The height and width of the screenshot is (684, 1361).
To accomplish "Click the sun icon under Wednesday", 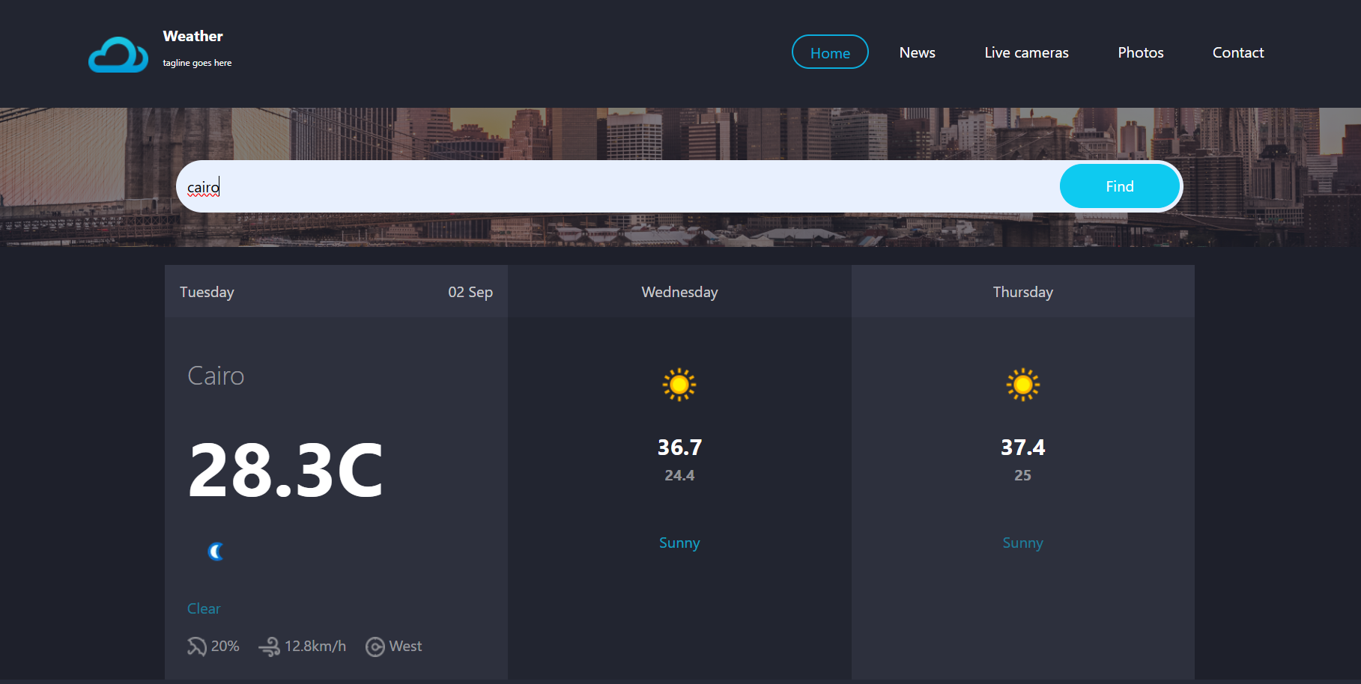I will point(679,385).
